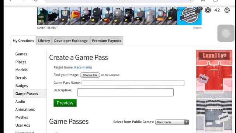Open the Premium Payouts tab

coord(107,41)
